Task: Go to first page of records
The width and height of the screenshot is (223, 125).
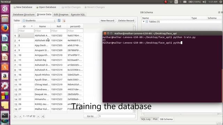Action: coord(16,116)
